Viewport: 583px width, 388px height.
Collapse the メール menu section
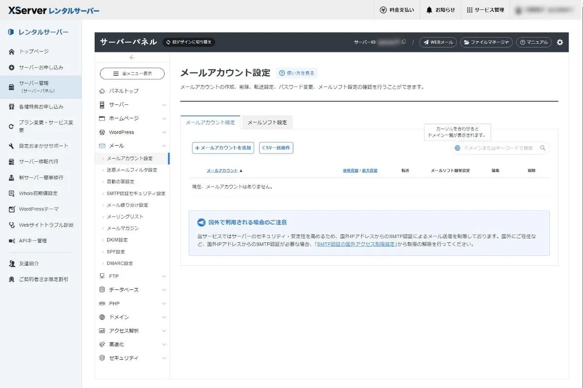(x=132, y=146)
